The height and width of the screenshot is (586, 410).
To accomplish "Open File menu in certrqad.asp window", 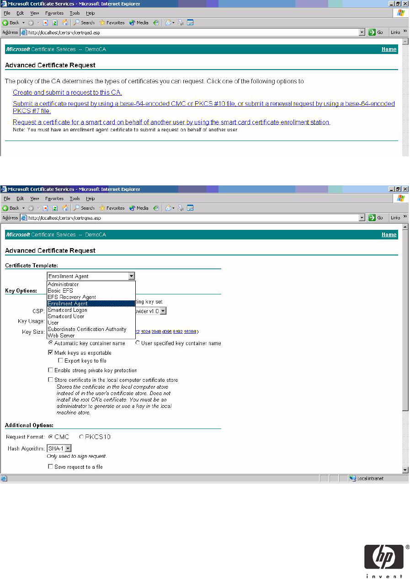I will (x=7, y=13).
